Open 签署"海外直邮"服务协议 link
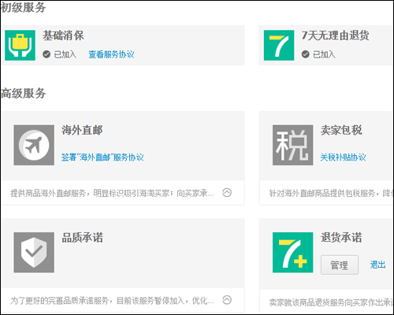 point(102,157)
